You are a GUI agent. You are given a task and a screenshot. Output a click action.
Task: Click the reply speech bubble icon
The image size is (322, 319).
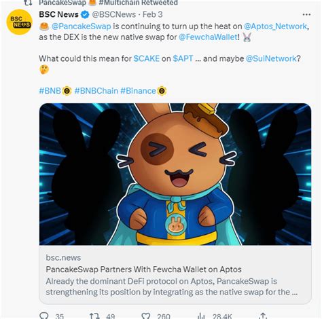coord(44,316)
